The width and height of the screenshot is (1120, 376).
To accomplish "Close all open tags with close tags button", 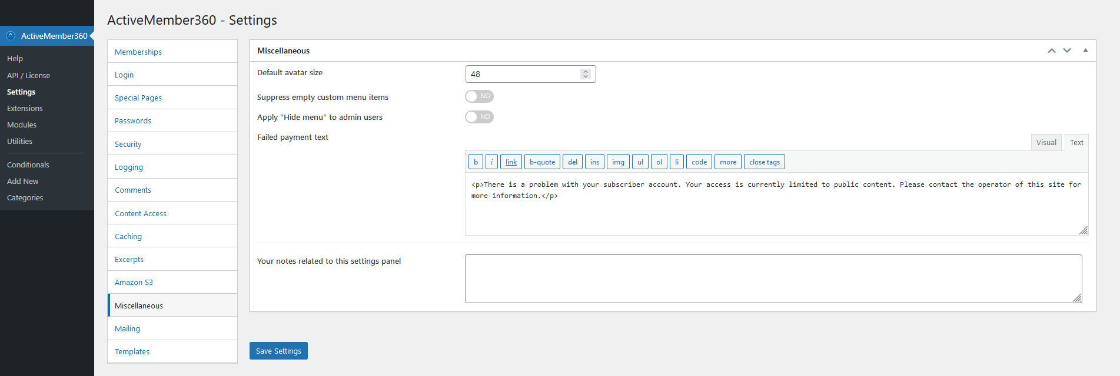I will click(x=764, y=162).
